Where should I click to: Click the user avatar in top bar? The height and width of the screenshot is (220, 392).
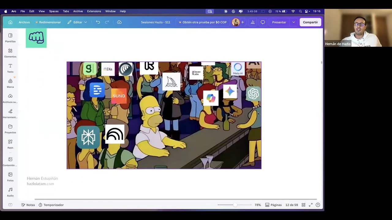(x=236, y=22)
